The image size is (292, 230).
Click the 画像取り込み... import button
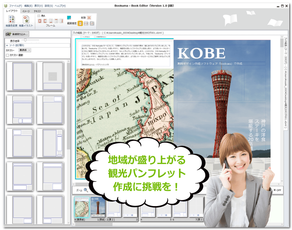17,34
